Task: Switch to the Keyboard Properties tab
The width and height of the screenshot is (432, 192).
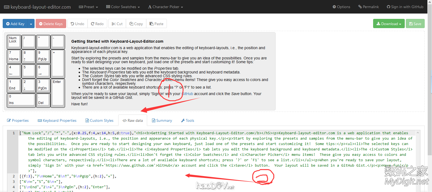Action: coord(57,120)
